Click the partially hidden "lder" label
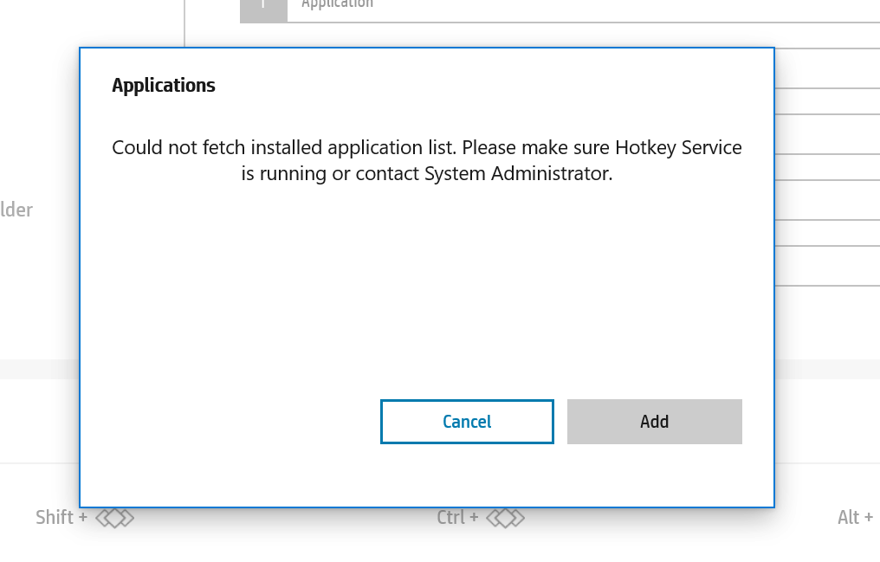880x562 pixels. click(16, 210)
